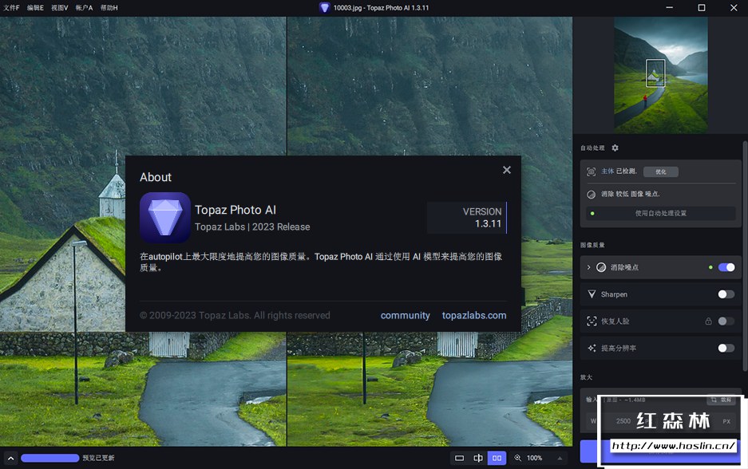
Task: Expand the bottom panel with up chevron
Action: tap(10, 458)
